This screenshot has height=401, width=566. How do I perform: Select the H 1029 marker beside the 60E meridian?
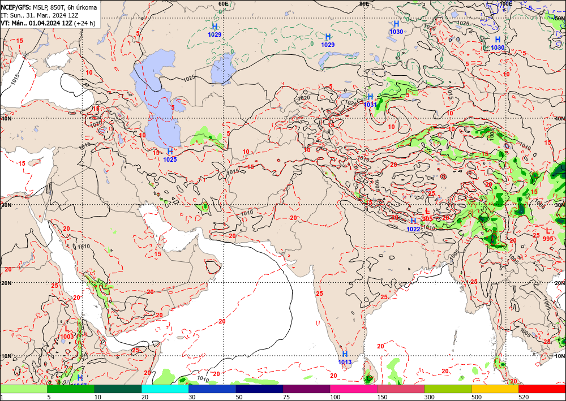(x=215, y=31)
